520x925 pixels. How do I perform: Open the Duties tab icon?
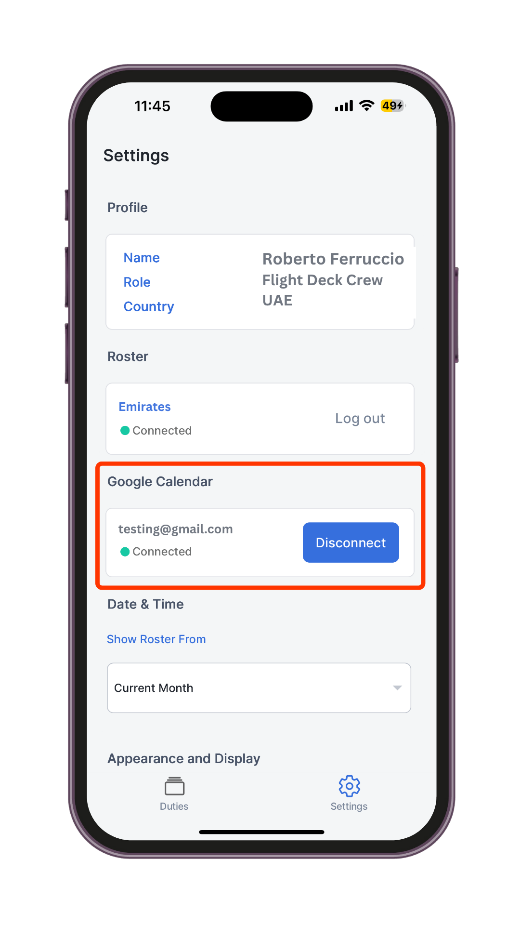click(174, 786)
